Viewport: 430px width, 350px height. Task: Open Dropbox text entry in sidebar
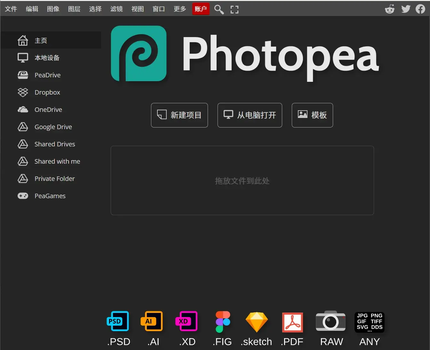point(47,92)
